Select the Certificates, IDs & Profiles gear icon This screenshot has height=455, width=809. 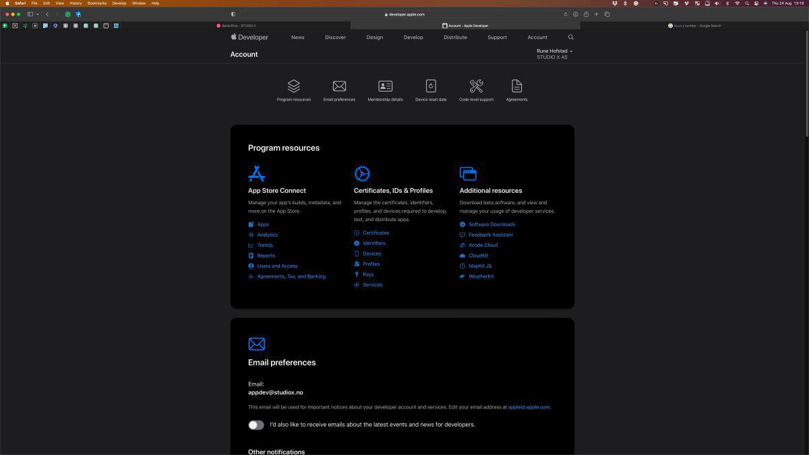363,173
